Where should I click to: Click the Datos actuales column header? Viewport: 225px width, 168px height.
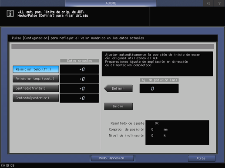coord(80,61)
